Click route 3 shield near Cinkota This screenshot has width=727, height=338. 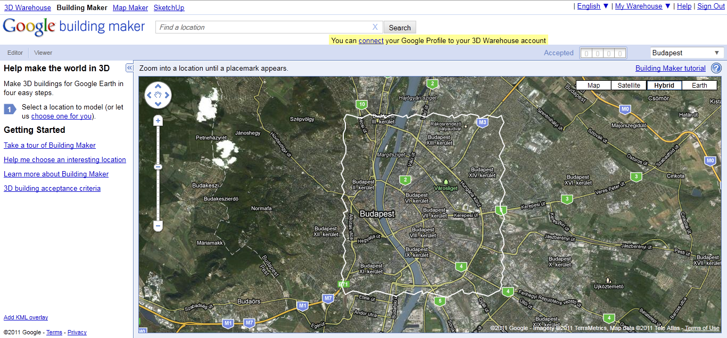click(x=635, y=176)
